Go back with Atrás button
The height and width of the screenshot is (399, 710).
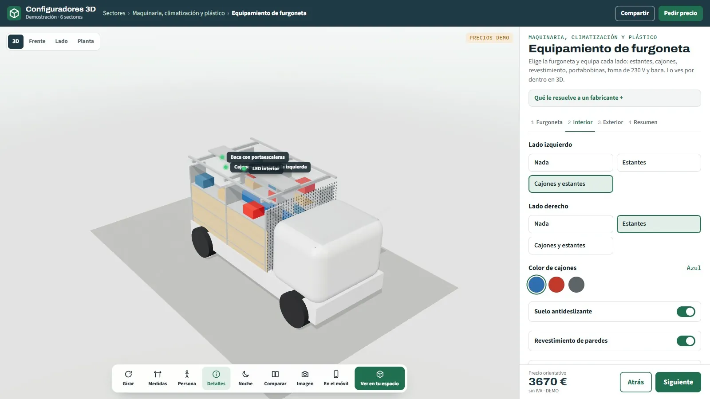(635, 382)
